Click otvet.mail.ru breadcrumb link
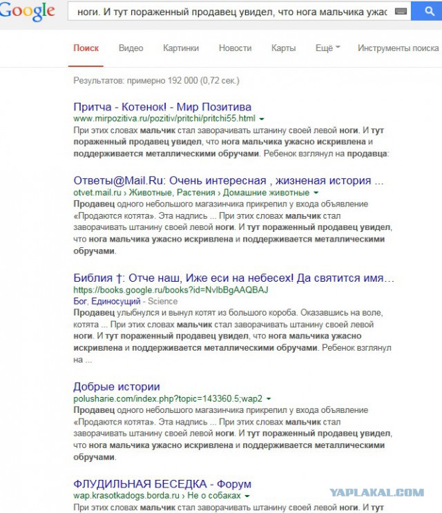Screen dimensions: 442x513 pyautogui.click(x=97, y=193)
